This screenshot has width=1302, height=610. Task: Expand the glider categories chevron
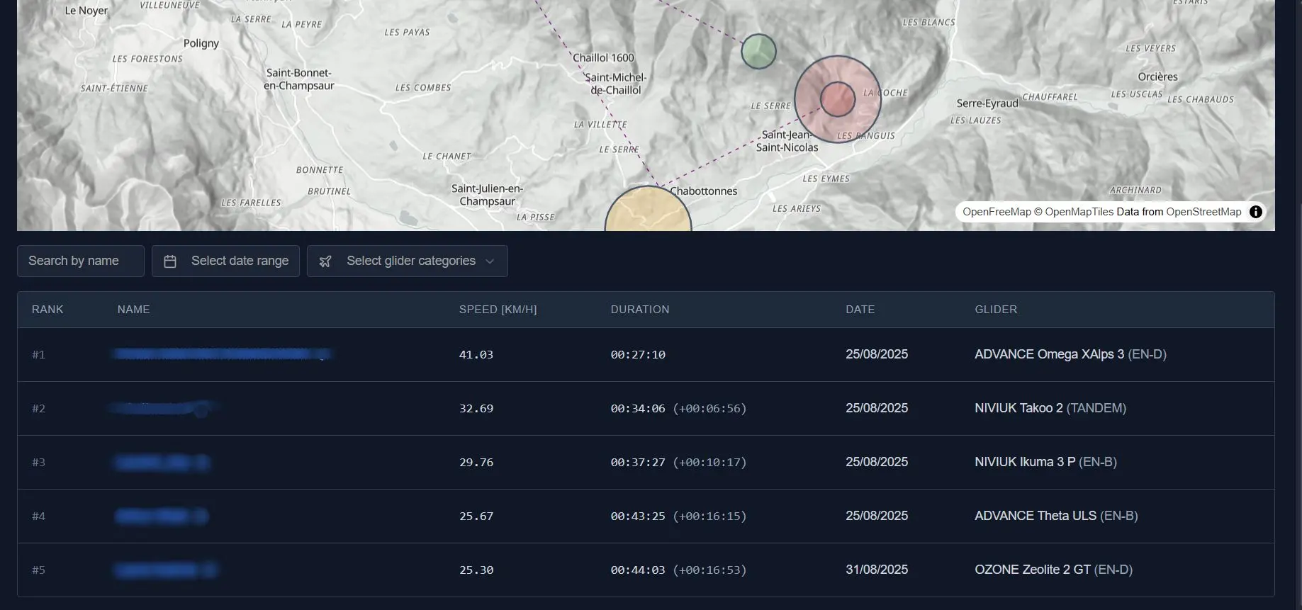point(490,261)
